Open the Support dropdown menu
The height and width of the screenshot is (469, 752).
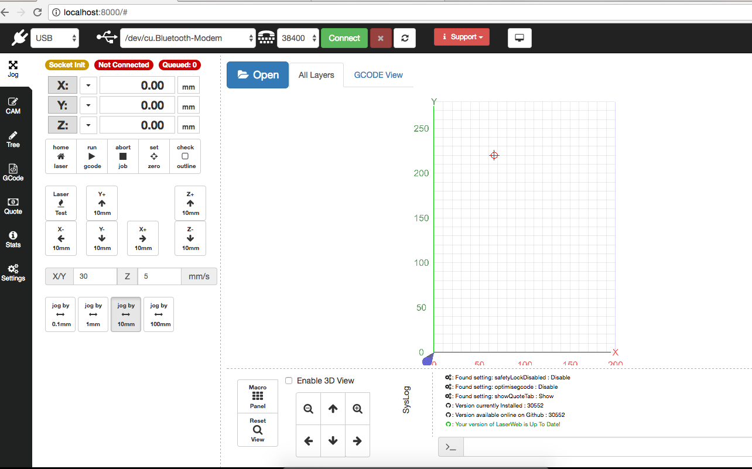pos(462,37)
